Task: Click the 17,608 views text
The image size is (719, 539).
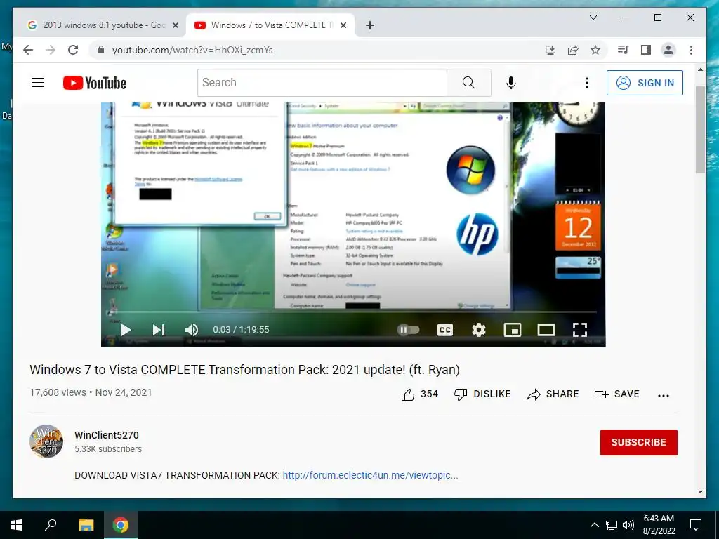Action: 58,393
